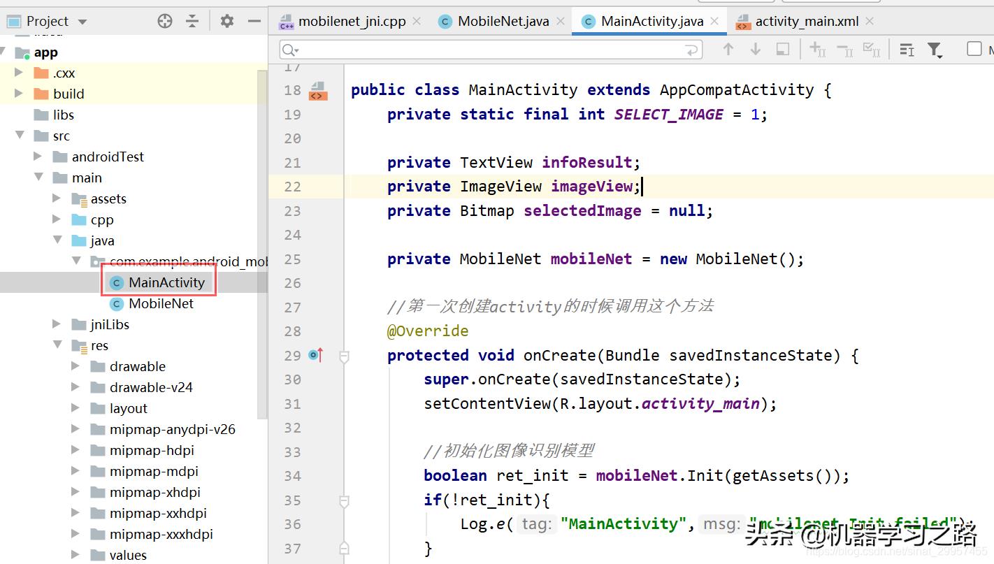
Task: Select MainActivity class in project tree
Action: click(166, 282)
